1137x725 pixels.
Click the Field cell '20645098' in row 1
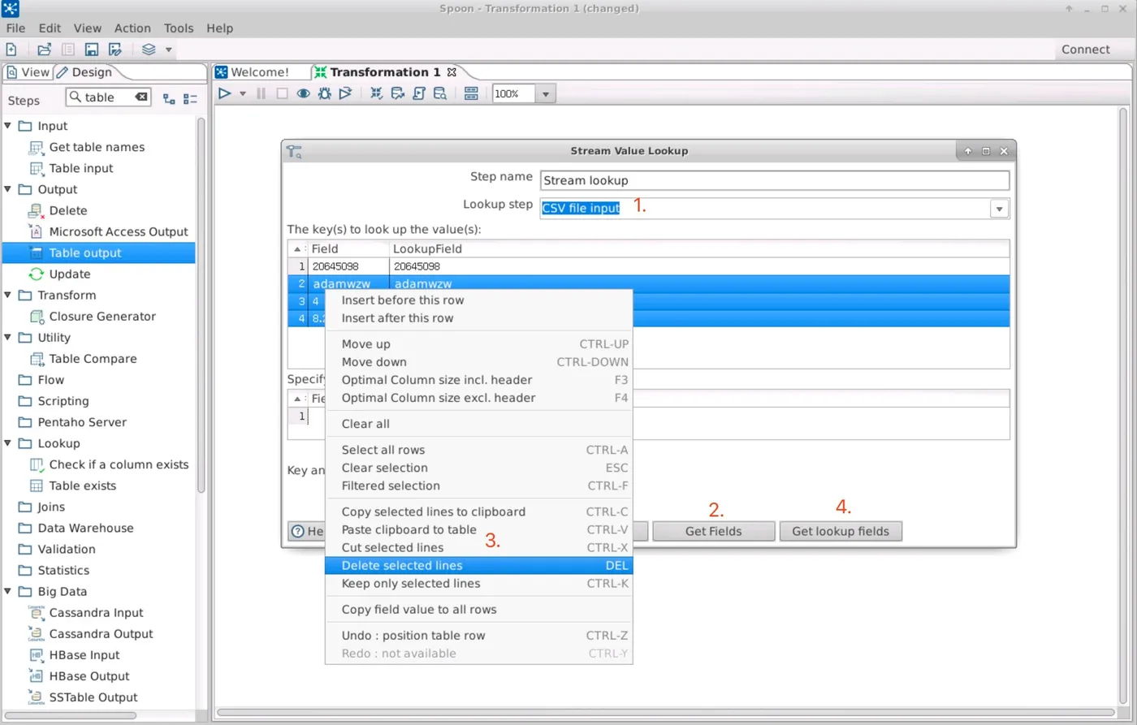point(348,266)
